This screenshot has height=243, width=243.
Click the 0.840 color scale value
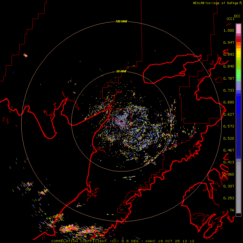coord(229,66)
